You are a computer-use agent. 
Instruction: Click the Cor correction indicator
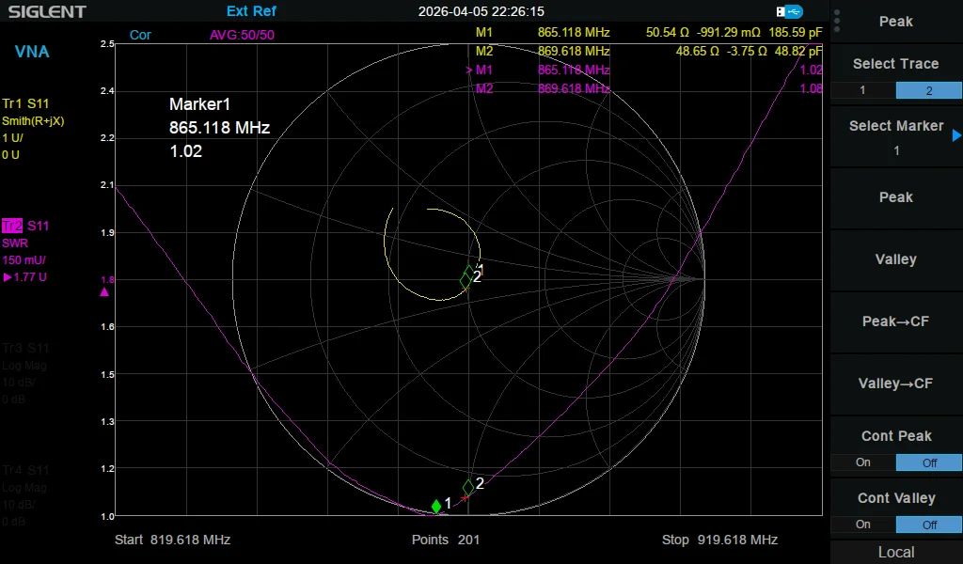click(x=140, y=35)
